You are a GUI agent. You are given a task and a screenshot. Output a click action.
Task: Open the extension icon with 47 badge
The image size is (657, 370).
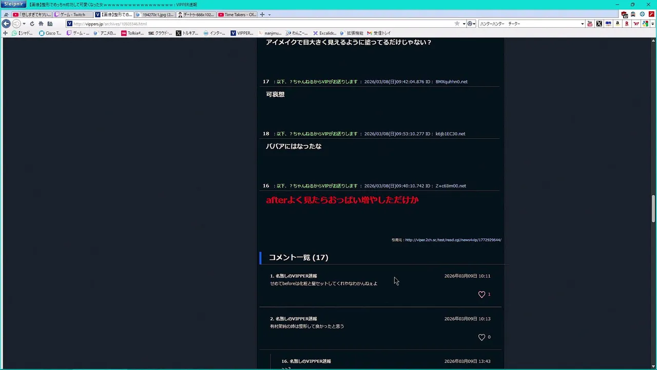point(624,14)
